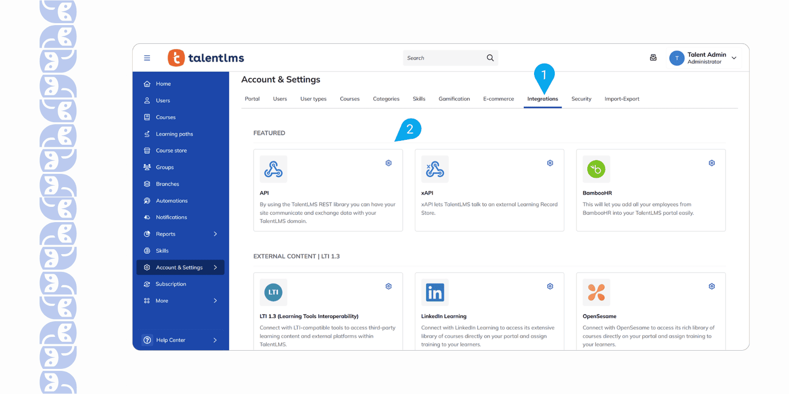Image resolution: width=789 pixels, height=394 pixels.
Task: Switch to the Portal tab
Action: pos(252,99)
